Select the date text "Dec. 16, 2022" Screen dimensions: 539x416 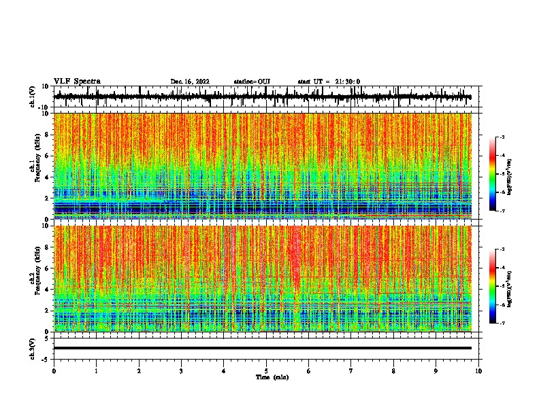coord(190,82)
